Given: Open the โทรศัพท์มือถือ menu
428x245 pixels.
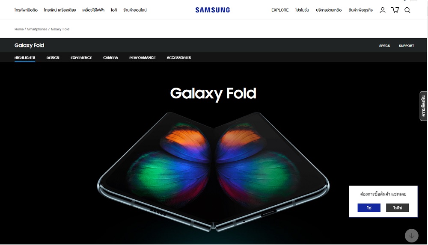Looking at the screenshot, I should point(26,10).
